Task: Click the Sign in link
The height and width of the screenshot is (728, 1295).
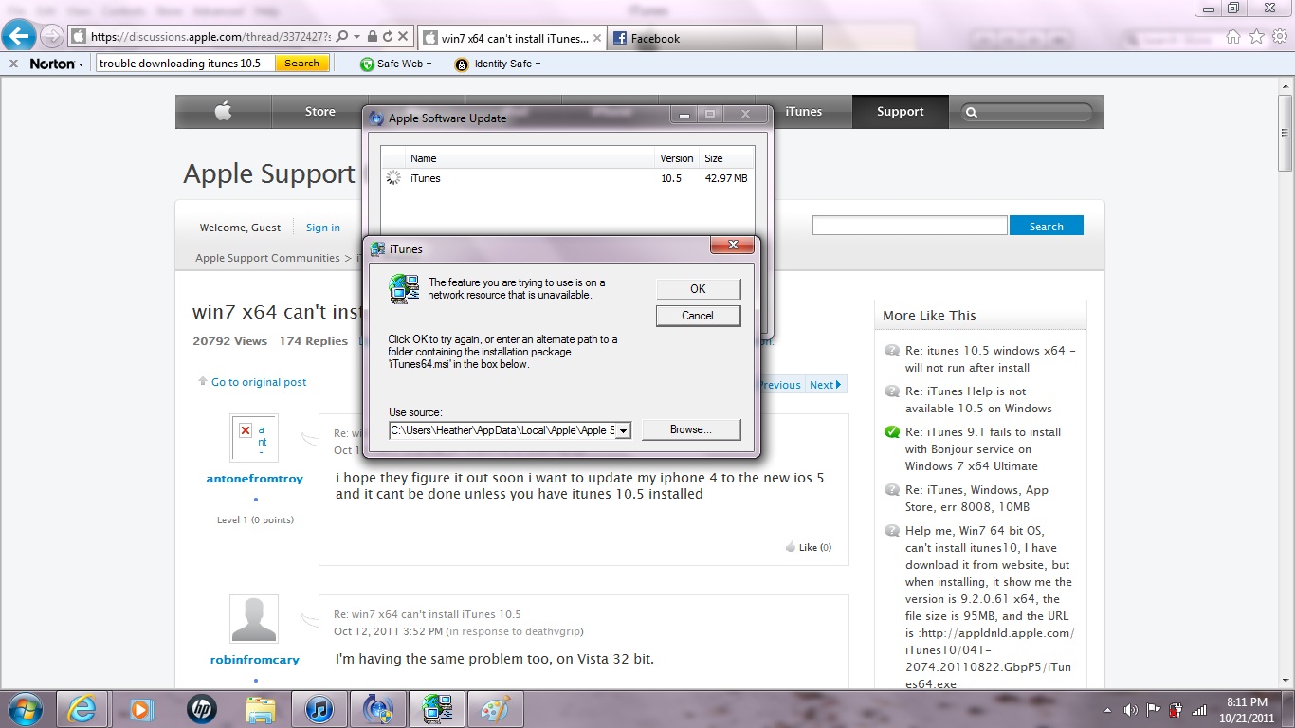Action: click(323, 227)
